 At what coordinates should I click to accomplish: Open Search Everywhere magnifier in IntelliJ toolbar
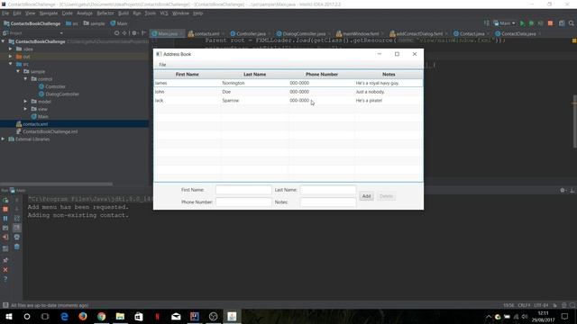571,23
